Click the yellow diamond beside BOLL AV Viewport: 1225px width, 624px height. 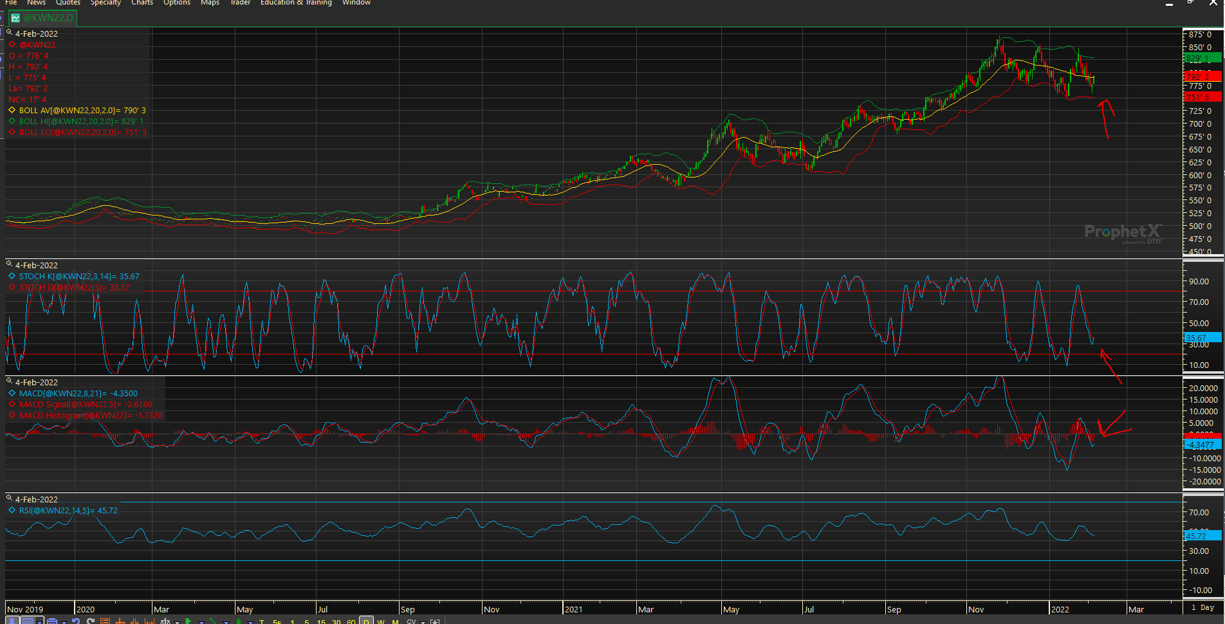12,110
